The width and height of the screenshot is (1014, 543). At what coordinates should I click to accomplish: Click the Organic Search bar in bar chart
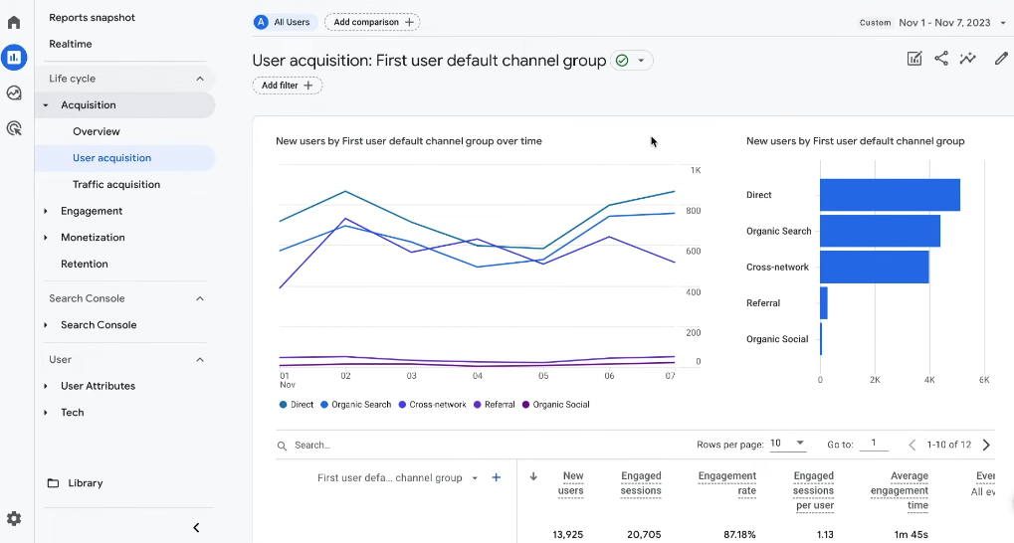[880, 231]
